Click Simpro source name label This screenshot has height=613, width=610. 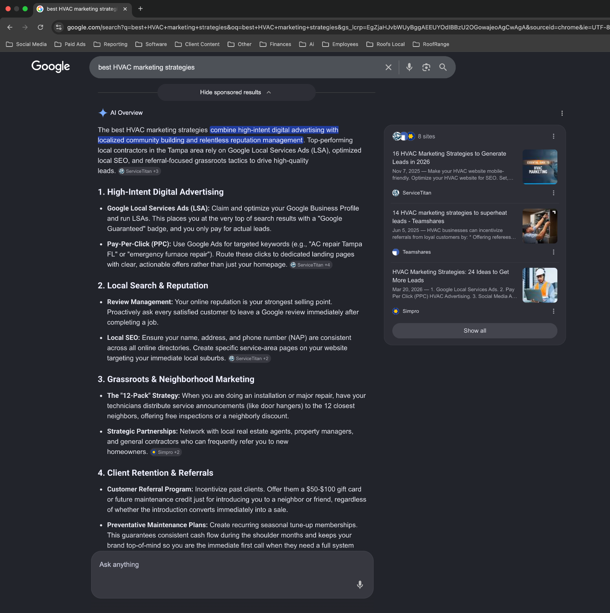pos(411,311)
